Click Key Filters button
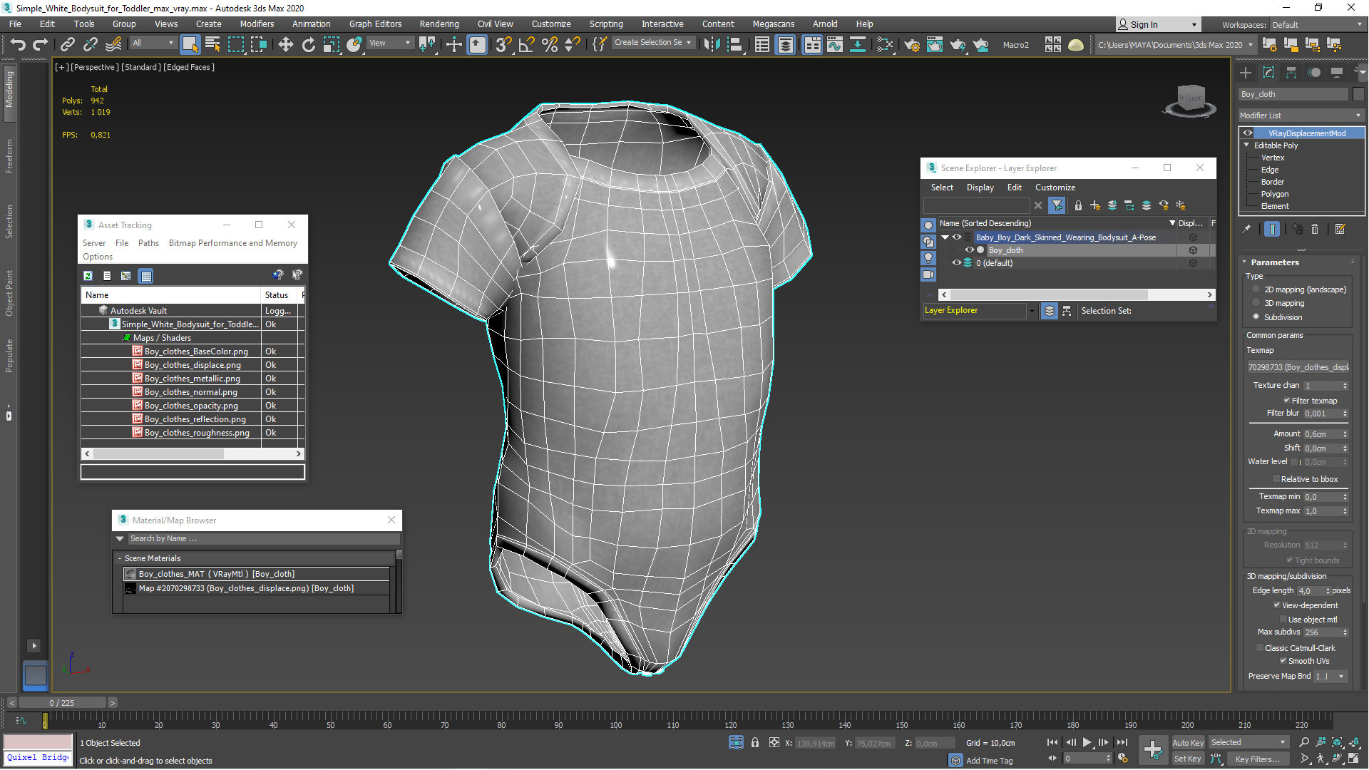 1258,759
